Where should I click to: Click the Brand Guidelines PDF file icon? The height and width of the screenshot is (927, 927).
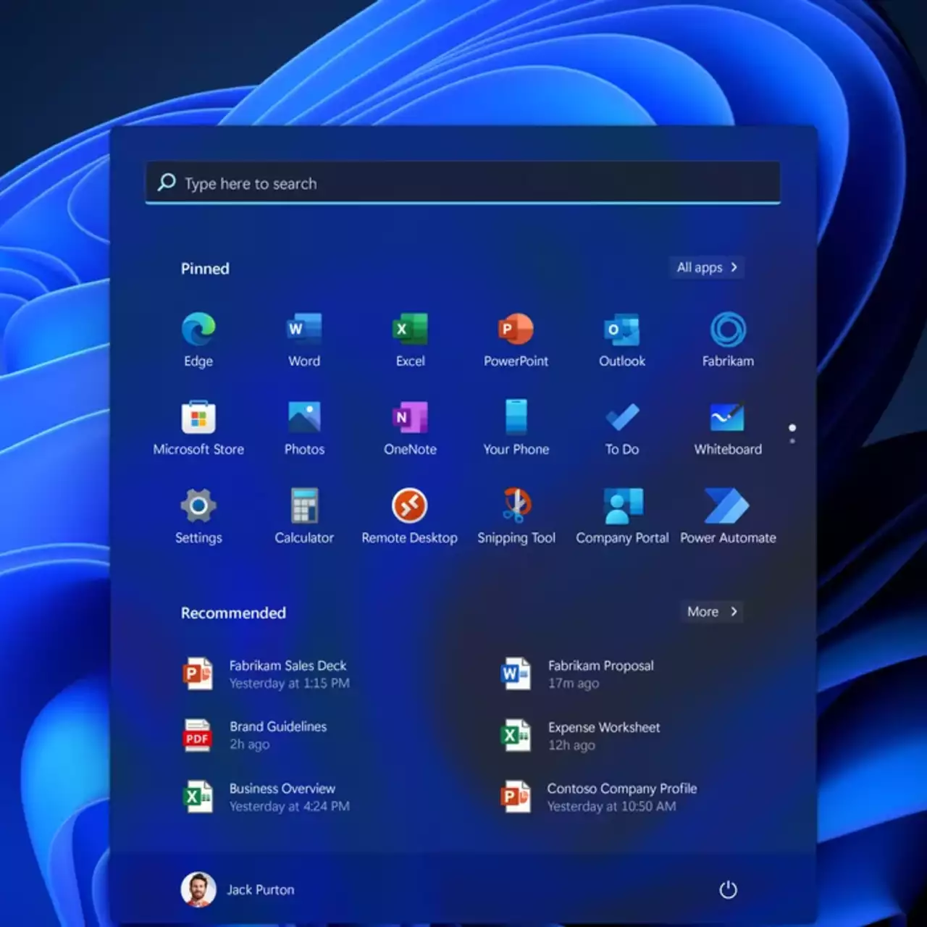[198, 735]
